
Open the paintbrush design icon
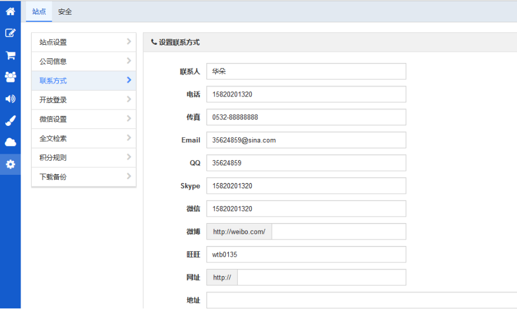coord(10,121)
